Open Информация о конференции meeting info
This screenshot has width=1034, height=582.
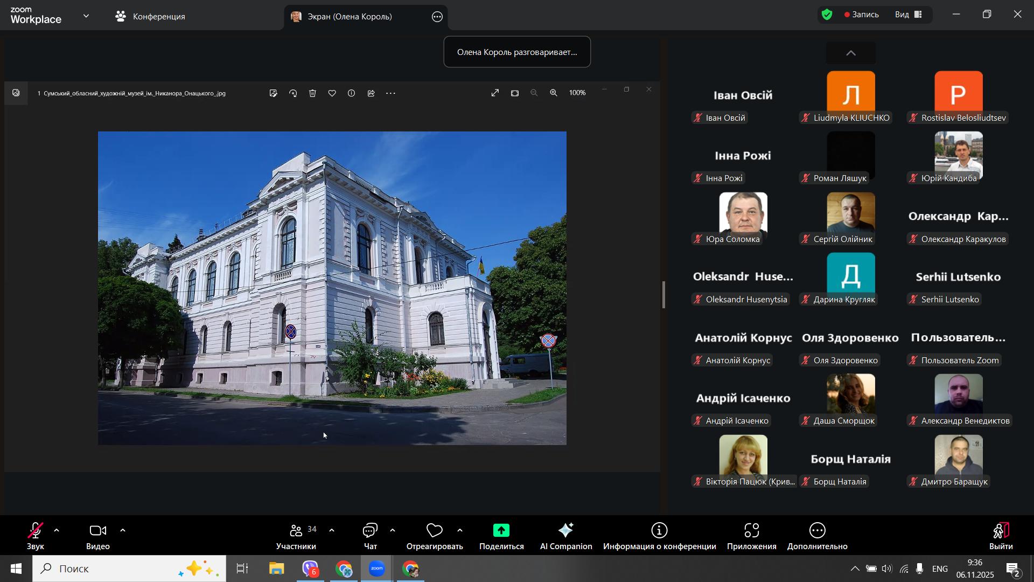click(659, 536)
